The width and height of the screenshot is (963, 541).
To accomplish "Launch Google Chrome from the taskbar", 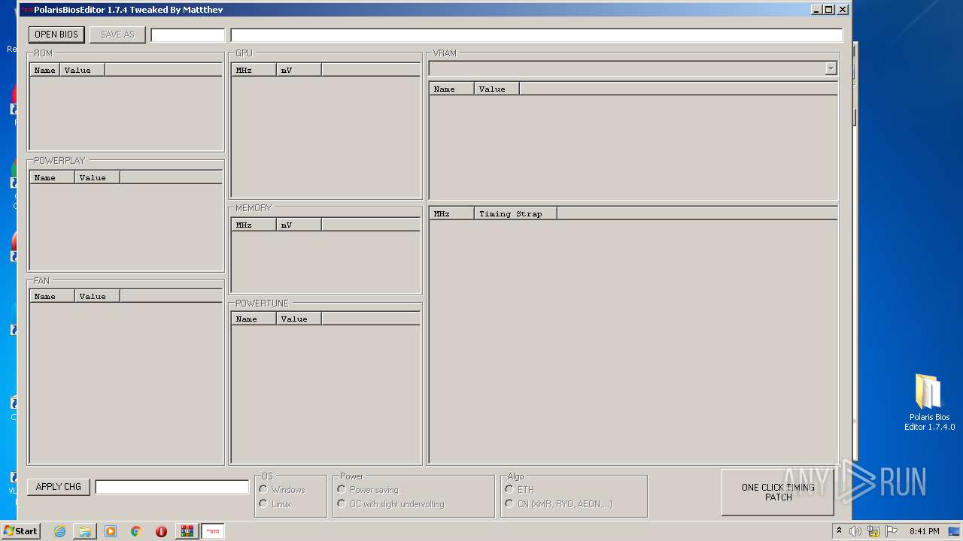I will 136,531.
